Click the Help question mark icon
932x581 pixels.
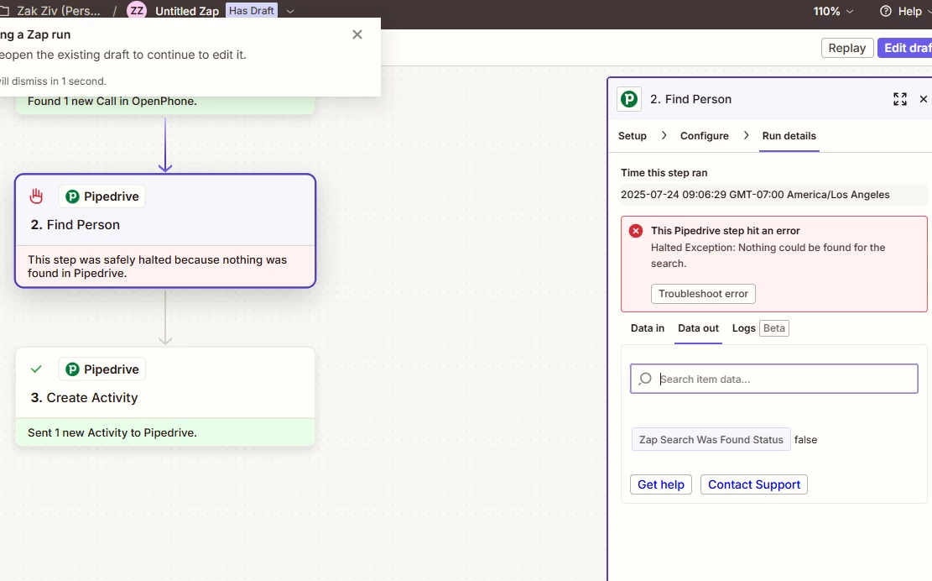tap(886, 11)
